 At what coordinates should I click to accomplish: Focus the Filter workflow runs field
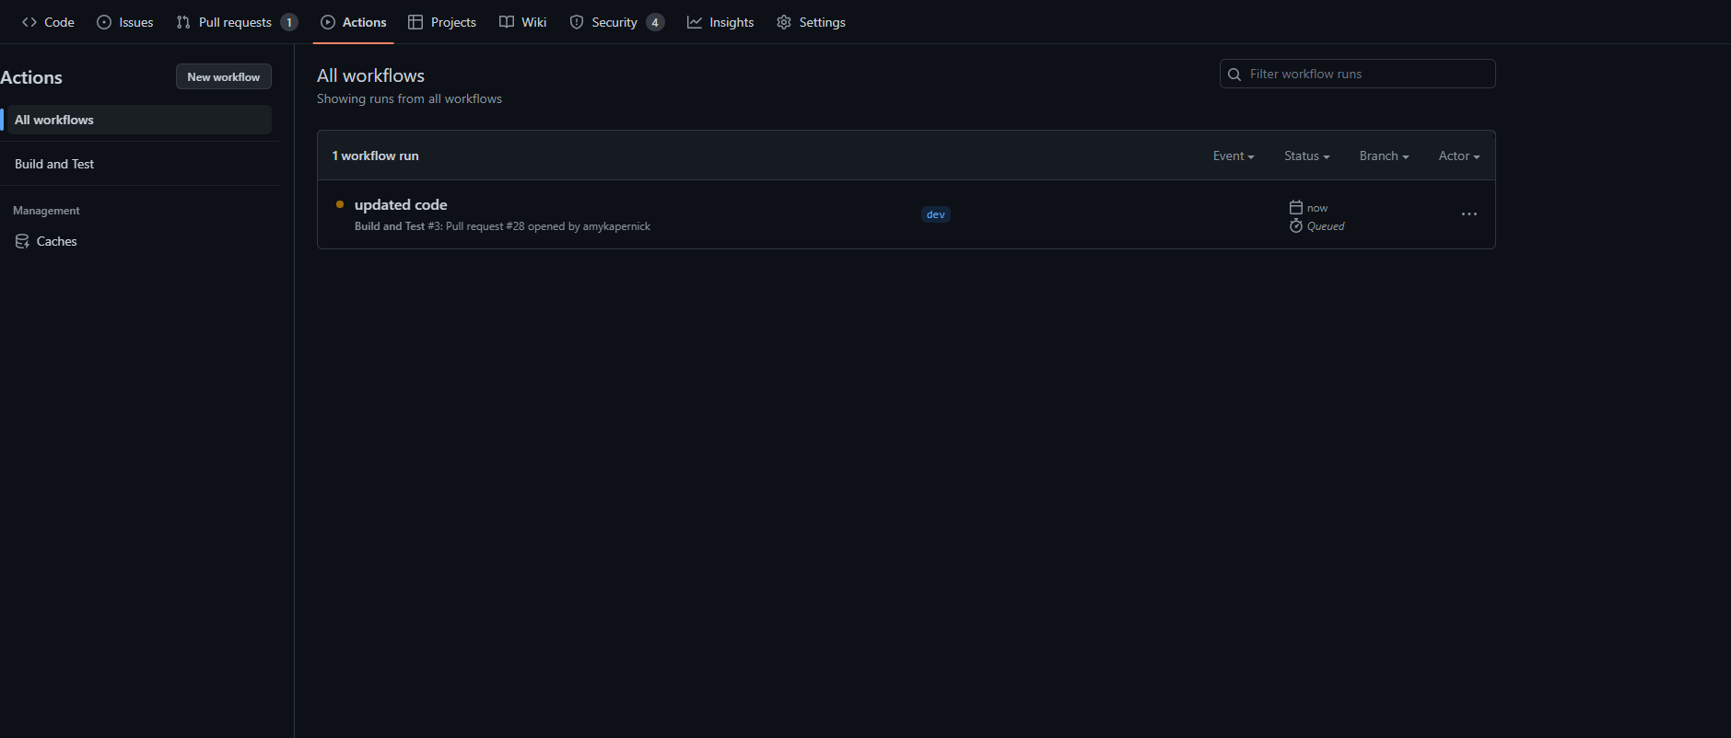(1357, 74)
